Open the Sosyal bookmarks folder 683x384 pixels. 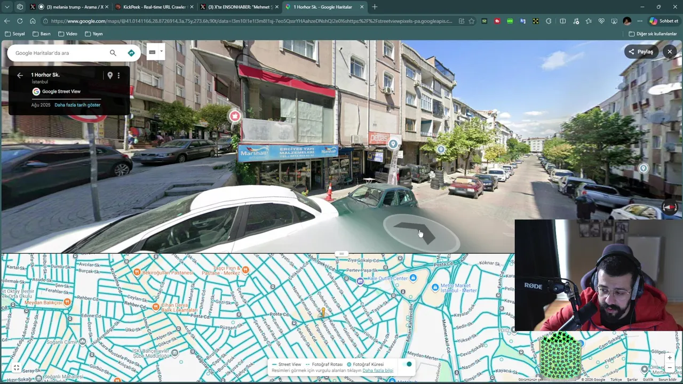click(x=15, y=34)
